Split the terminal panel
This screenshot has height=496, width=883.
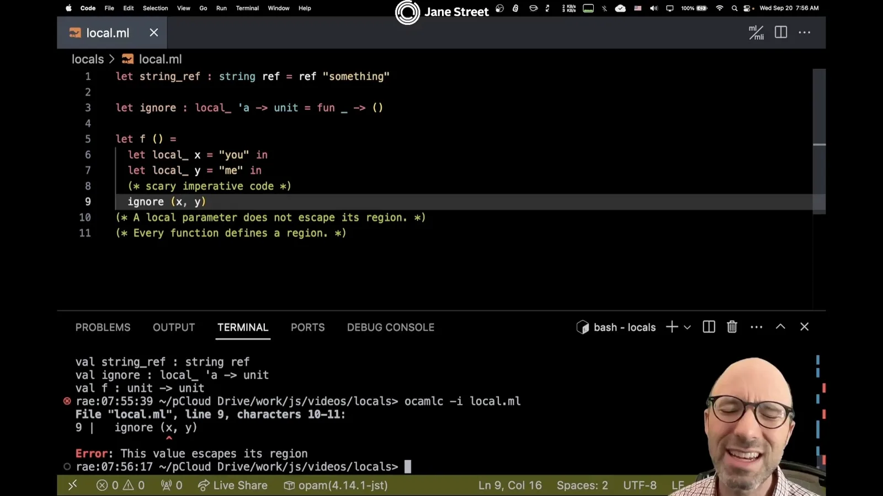(709, 327)
